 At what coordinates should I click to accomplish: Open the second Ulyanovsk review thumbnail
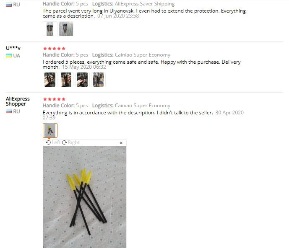pos(66,29)
